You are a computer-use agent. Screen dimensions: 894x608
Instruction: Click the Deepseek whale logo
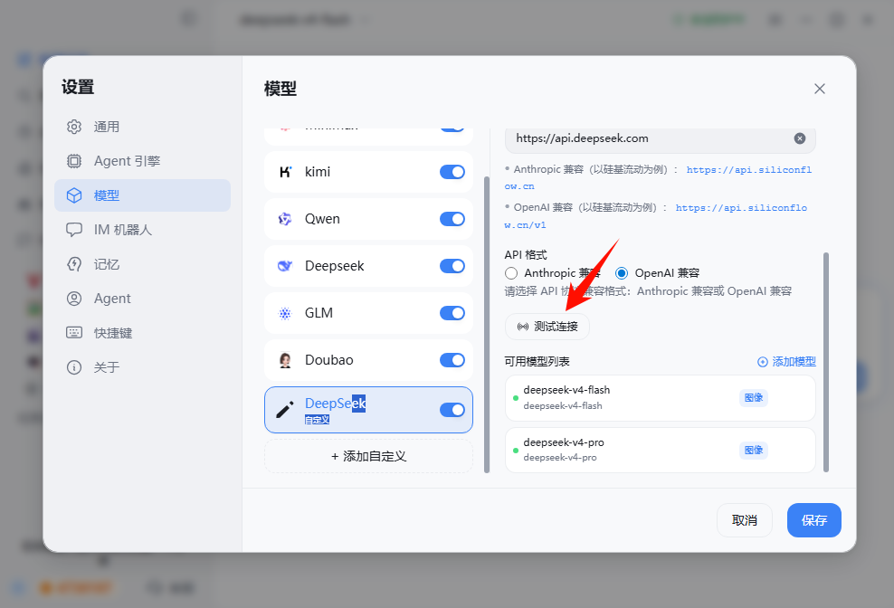tap(284, 266)
